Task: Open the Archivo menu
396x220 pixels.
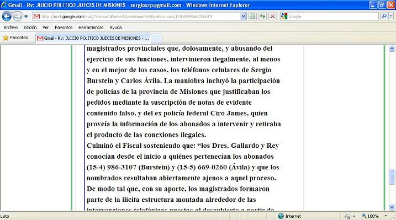Action: (x=10, y=28)
